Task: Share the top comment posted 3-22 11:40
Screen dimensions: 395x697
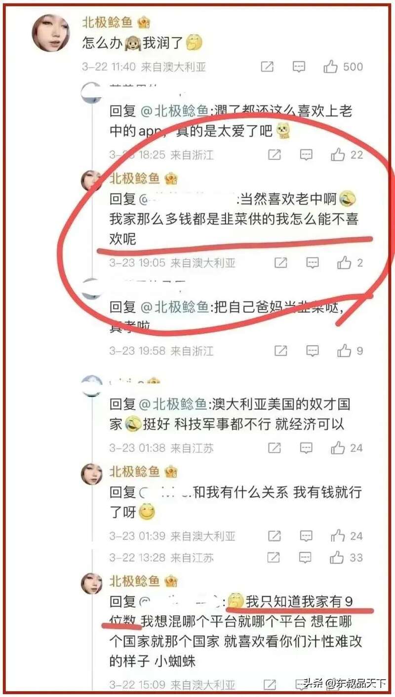Action: (267, 67)
